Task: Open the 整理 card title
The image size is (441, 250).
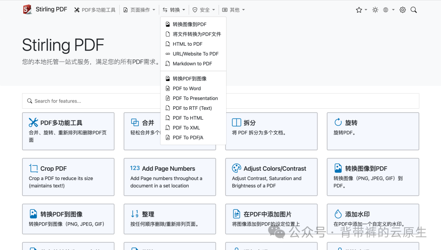Action: [148, 214]
